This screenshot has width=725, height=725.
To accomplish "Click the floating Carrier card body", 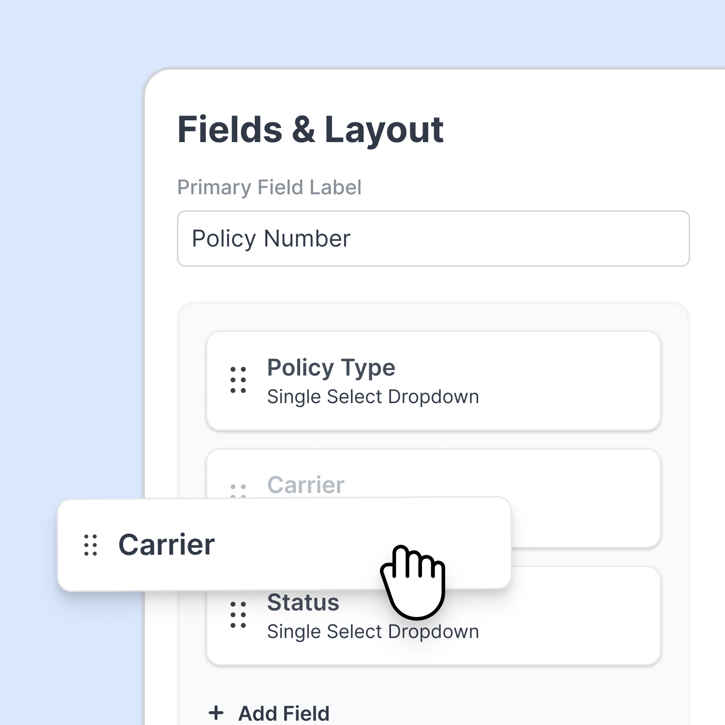I will click(x=284, y=544).
